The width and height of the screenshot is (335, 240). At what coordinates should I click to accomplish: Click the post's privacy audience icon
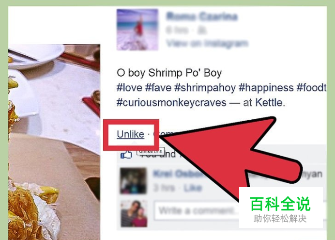coord(202,31)
